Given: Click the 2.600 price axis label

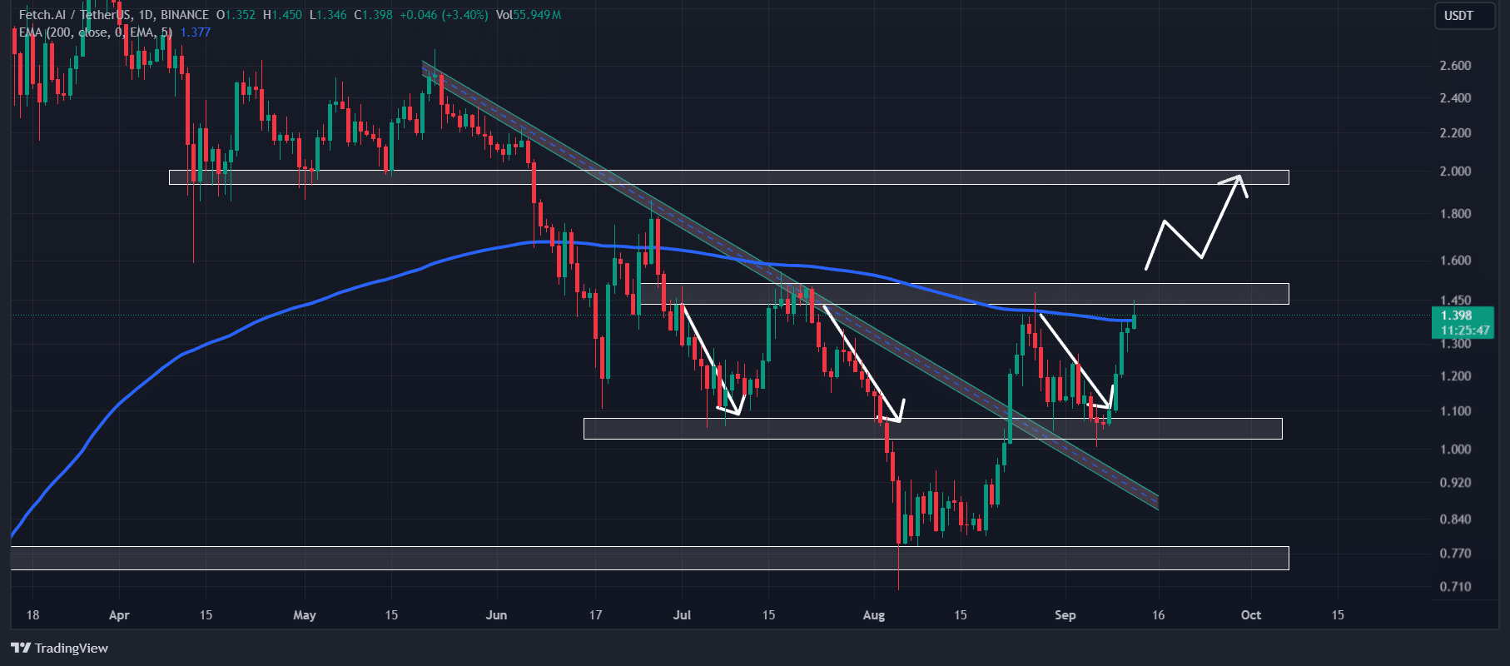Looking at the screenshot, I should (1455, 66).
